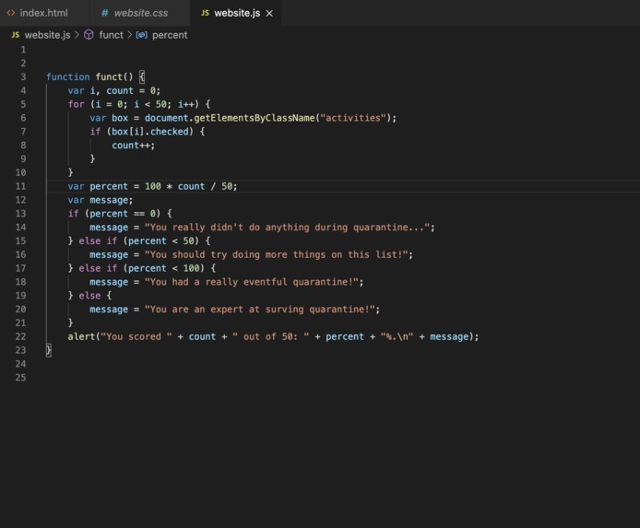Click line number 11 in the gutter
The height and width of the screenshot is (528, 640).
[20, 186]
